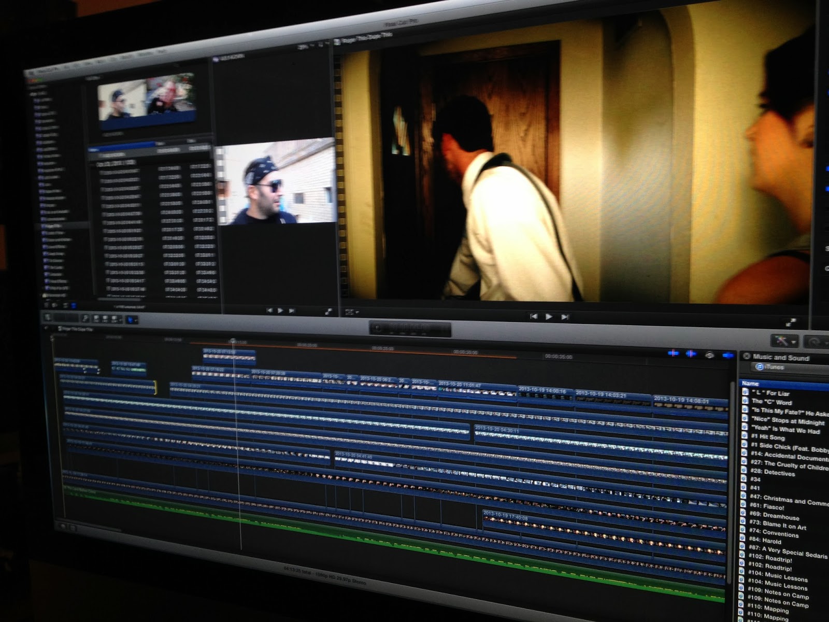The image size is (829, 622).
Task: Select the track #73: Blame It on Art
Action: [777, 526]
